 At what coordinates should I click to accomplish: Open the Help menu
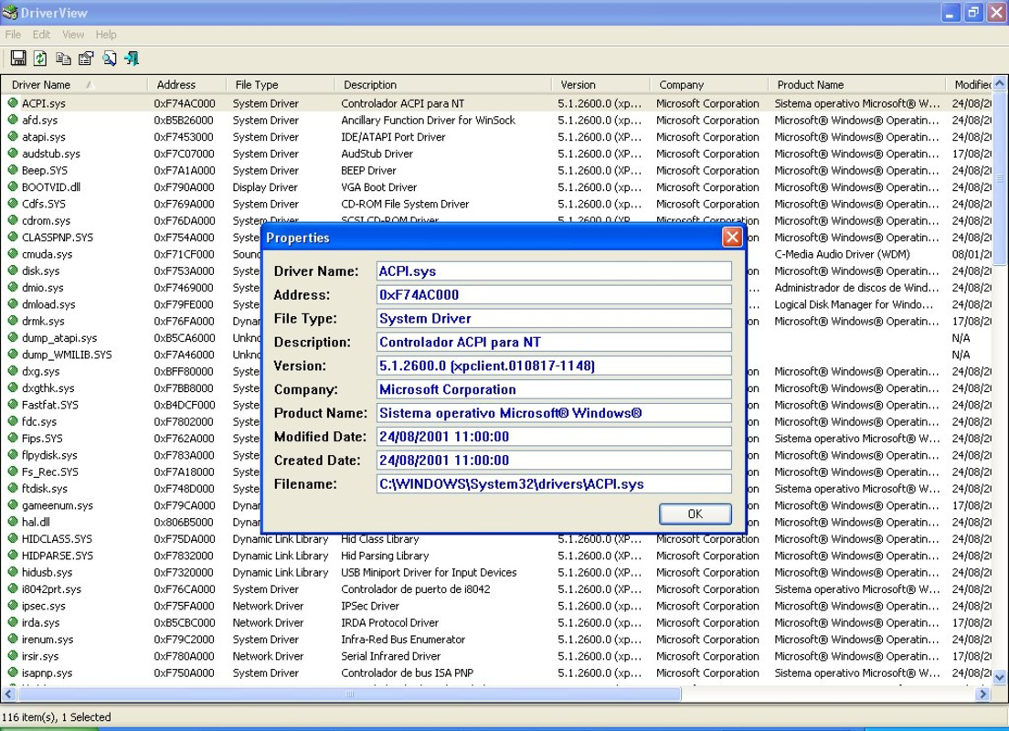[x=106, y=35]
